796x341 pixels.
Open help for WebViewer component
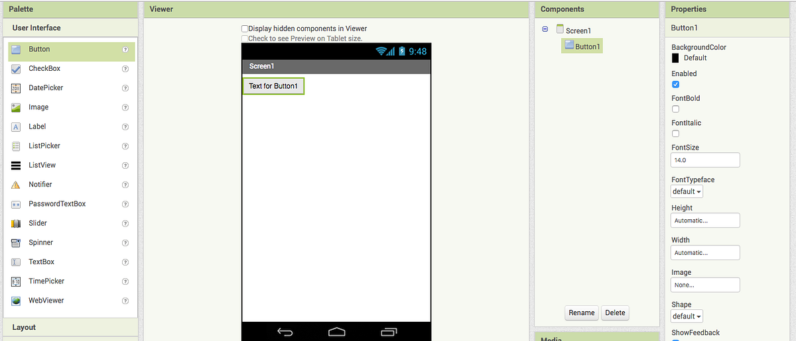click(125, 301)
